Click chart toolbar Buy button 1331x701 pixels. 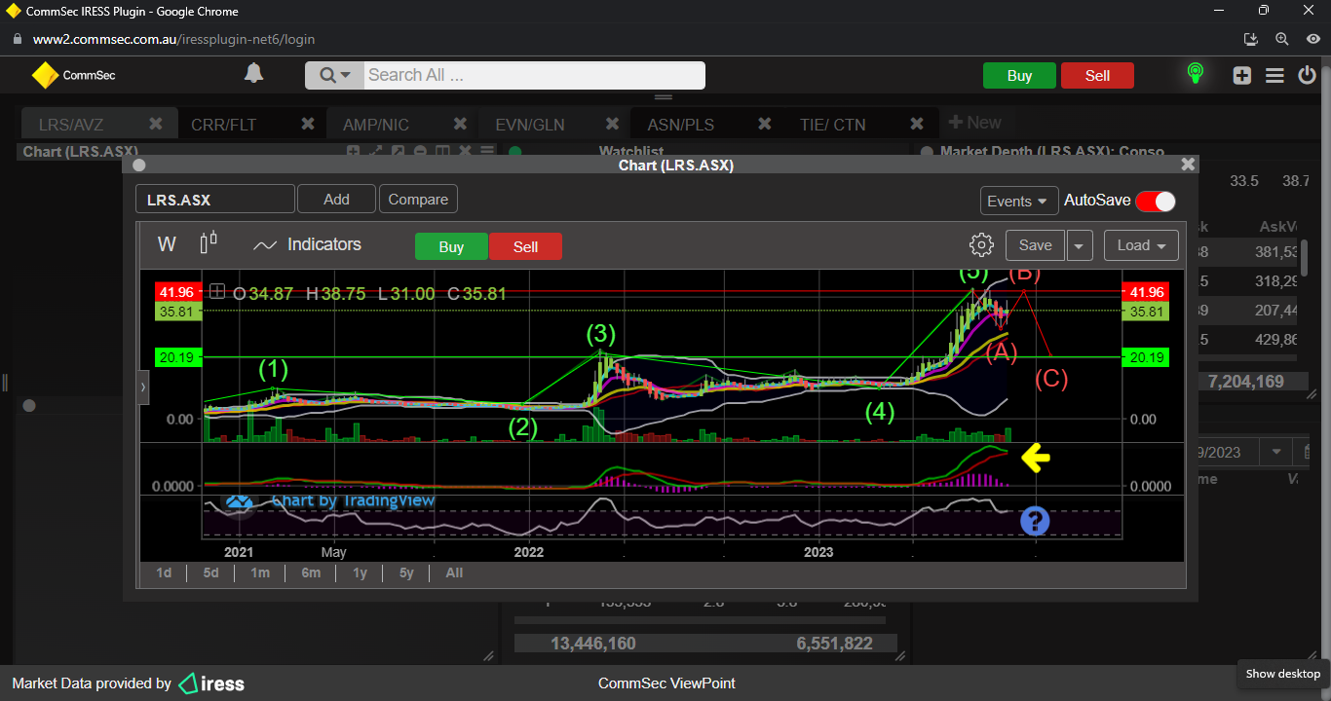click(451, 246)
